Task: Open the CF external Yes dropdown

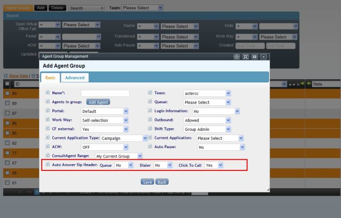Action: (105, 129)
